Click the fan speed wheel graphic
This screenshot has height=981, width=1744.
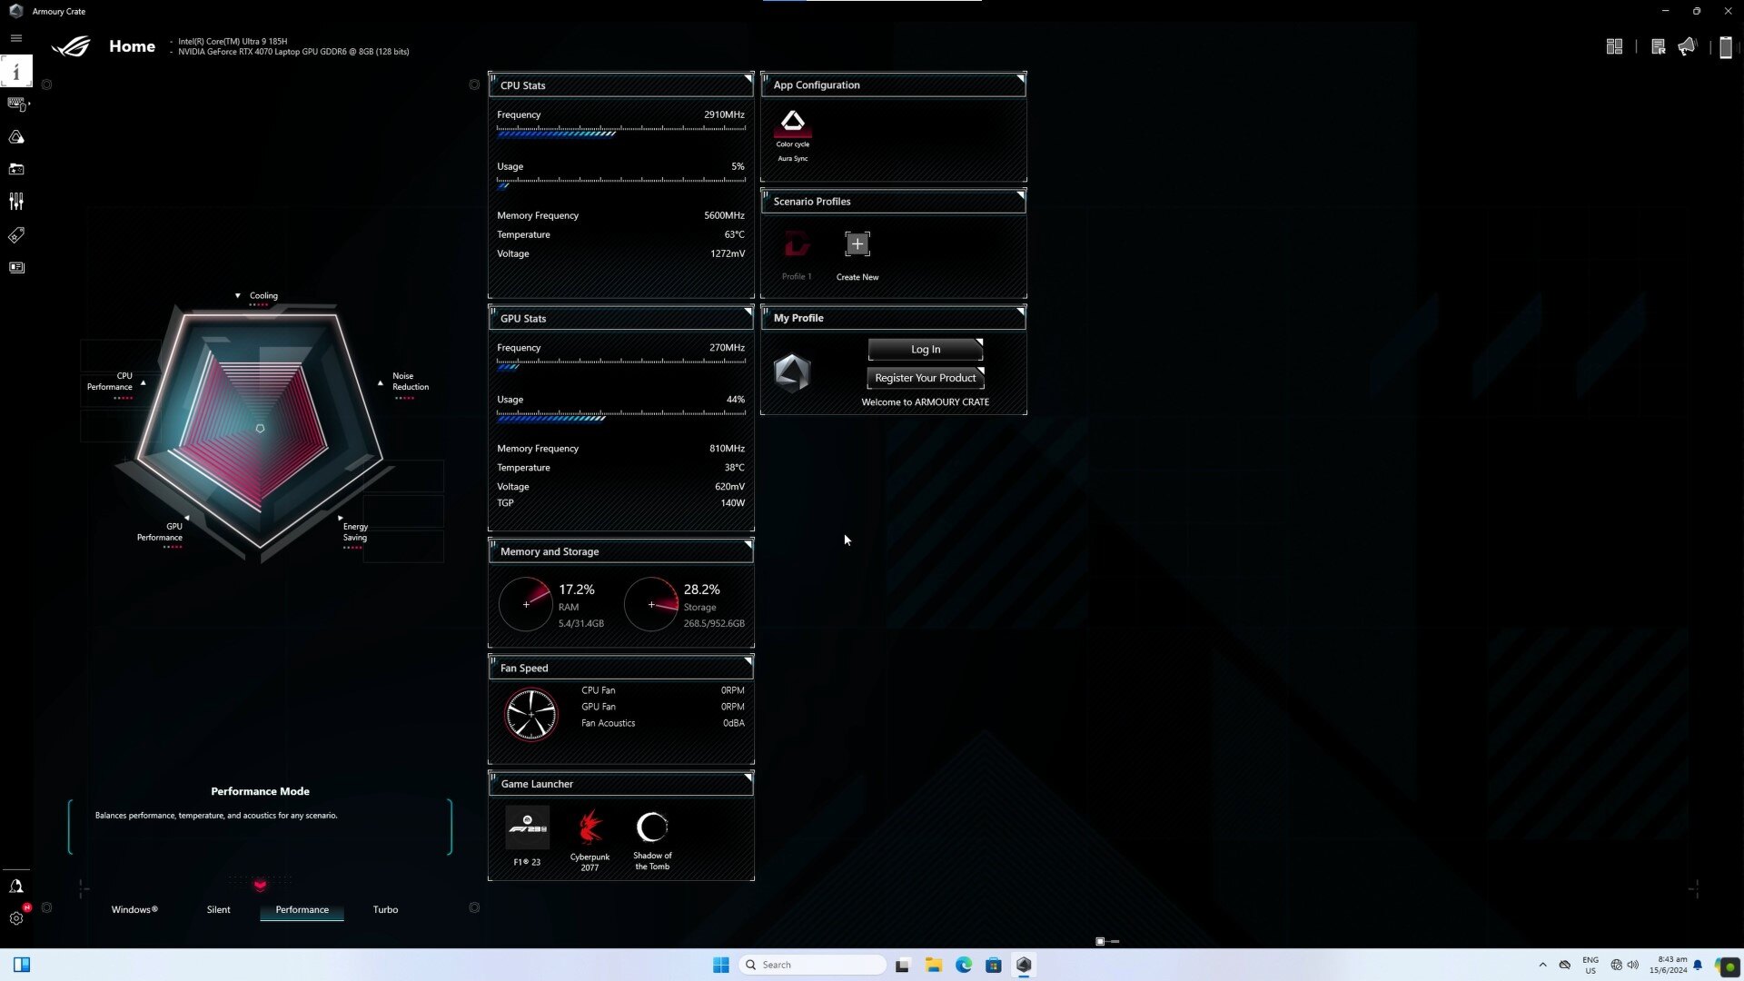click(x=531, y=714)
